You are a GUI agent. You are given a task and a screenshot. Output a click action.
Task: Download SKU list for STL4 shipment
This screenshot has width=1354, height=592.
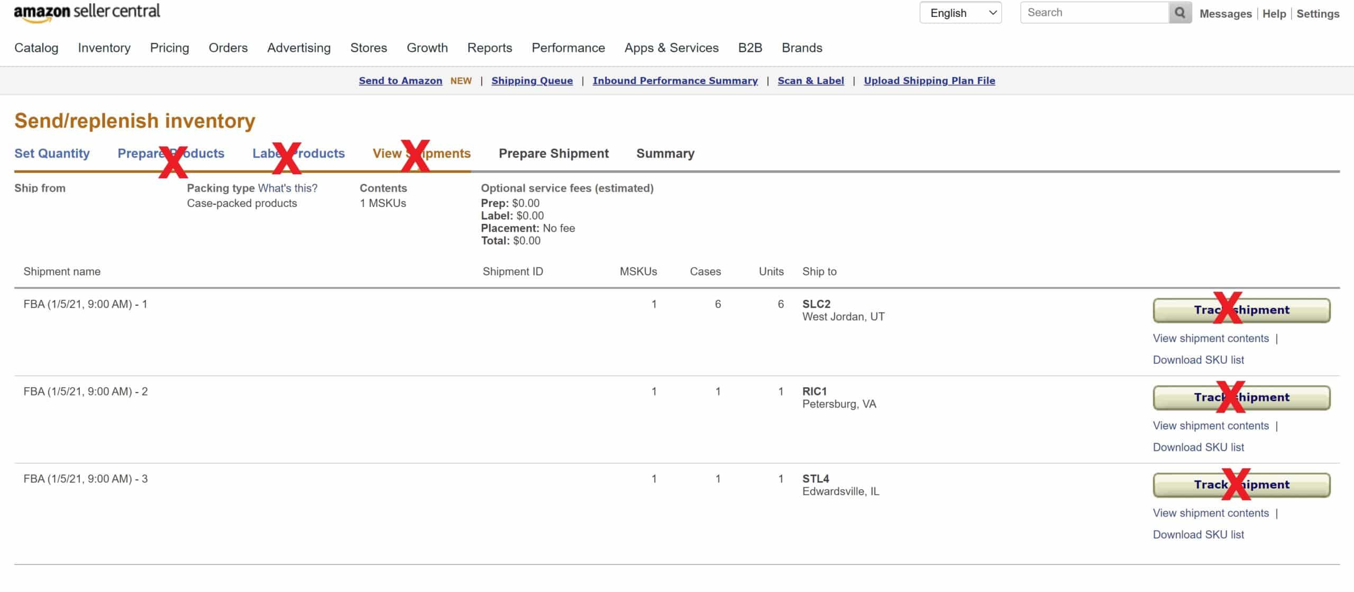point(1198,534)
